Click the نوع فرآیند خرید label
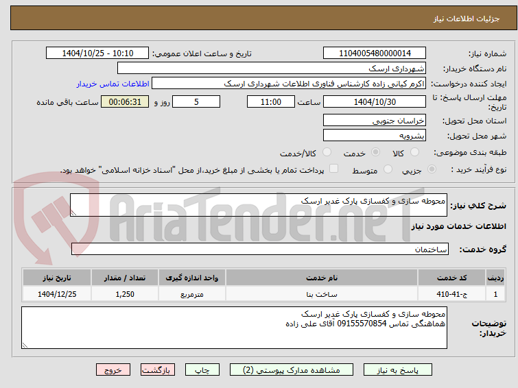The height and width of the screenshot is (388, 518). tap(479, 169)
